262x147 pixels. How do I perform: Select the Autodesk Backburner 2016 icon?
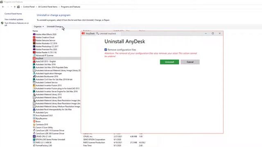point(34,76)
